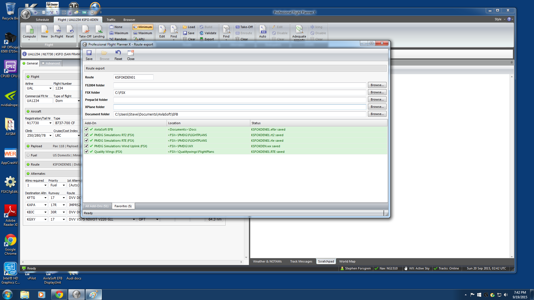This screenshot has width=534, height=300.
Task: Open Google Chrome from the taskbar
Action: (59, 294)
